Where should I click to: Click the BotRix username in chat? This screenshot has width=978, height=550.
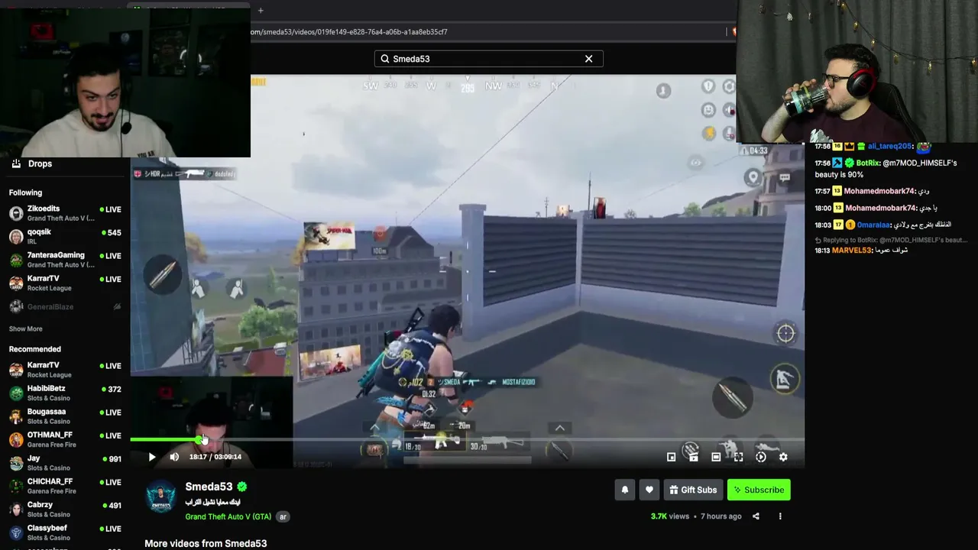coord(868,163)
